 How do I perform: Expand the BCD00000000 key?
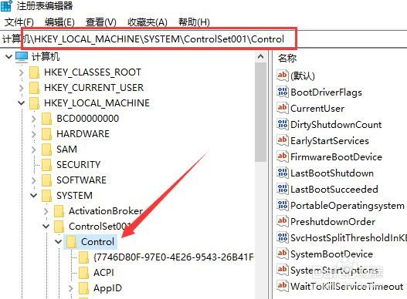click(33, 119)
